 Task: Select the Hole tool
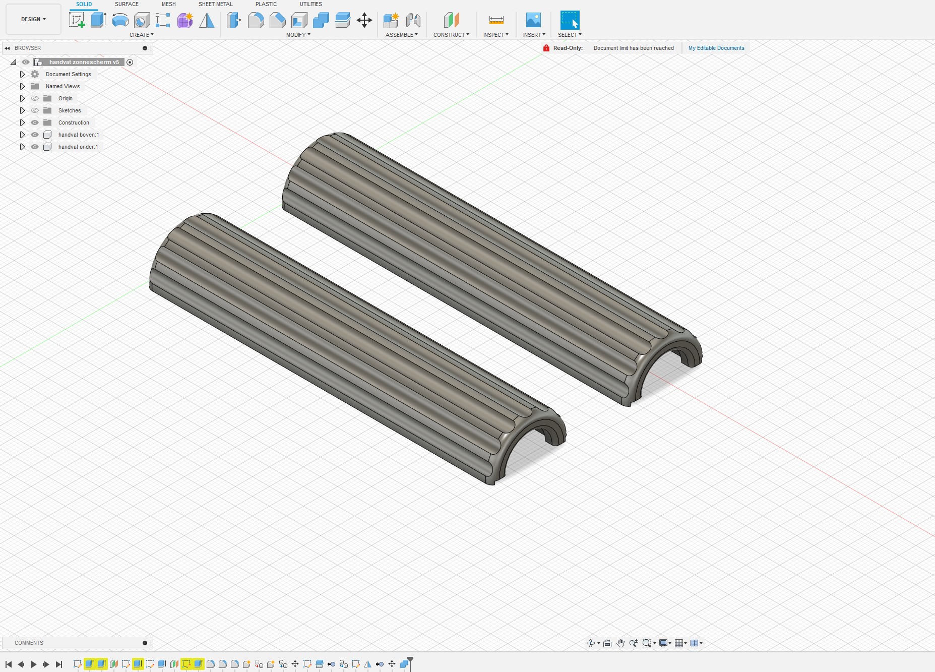coord(142,20)
